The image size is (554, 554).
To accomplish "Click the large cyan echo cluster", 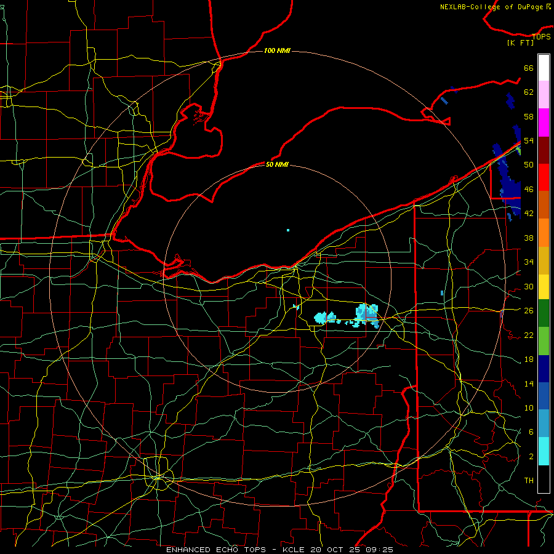I will (x=367, y=316).
